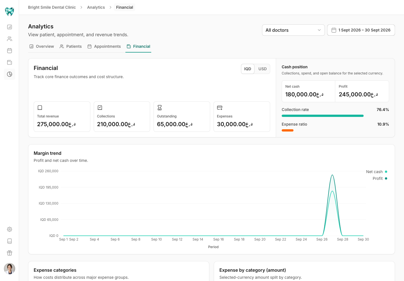This screenshot has width=404, height=281.
Task: Click the orange Expense ratio bar
Action: coord(288,130)
